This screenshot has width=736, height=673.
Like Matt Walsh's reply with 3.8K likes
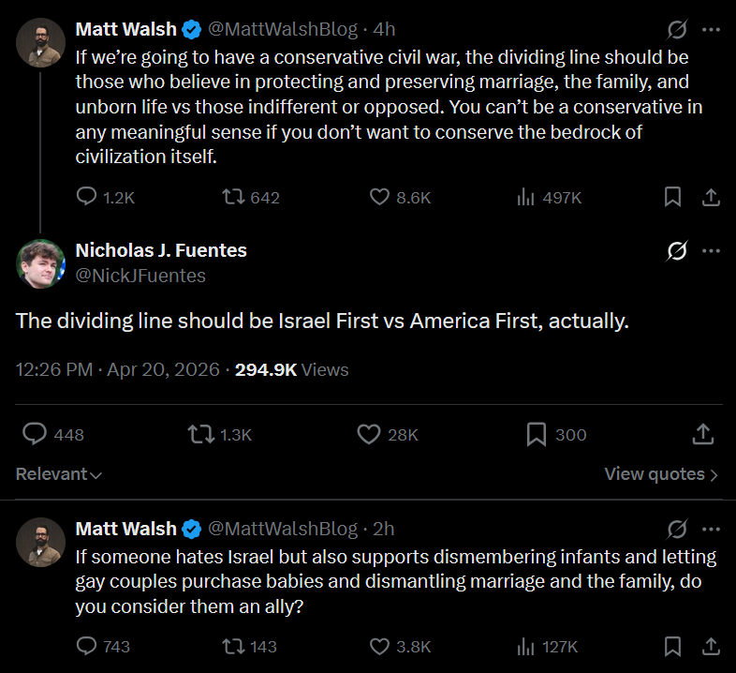coord(379,646)
